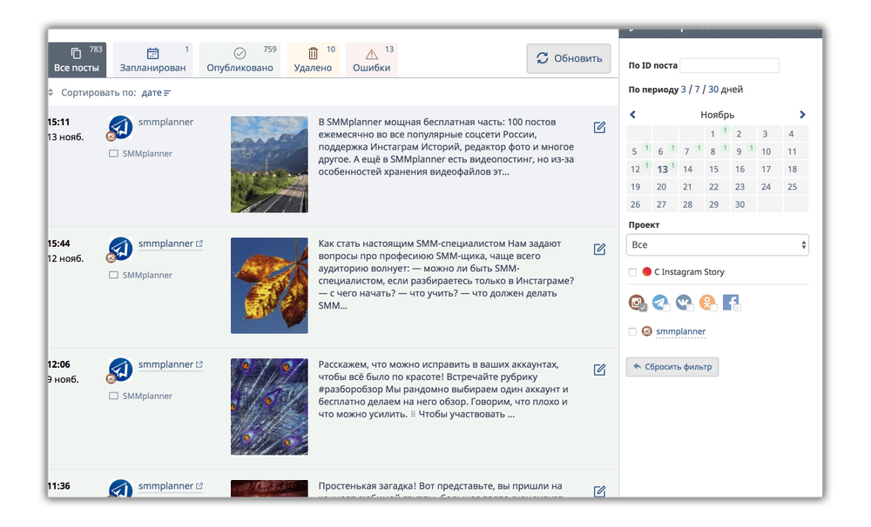Tick the smmplanner account filter checkbox

pos(632,331)
